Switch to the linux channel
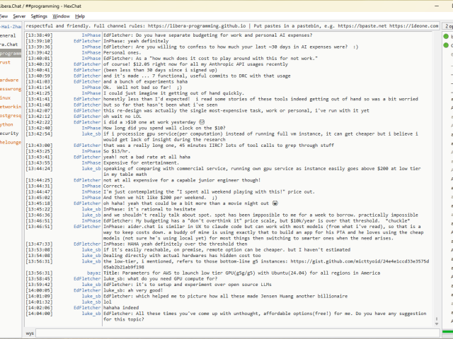This screenshot has width=453, height=339. point(6,97)
